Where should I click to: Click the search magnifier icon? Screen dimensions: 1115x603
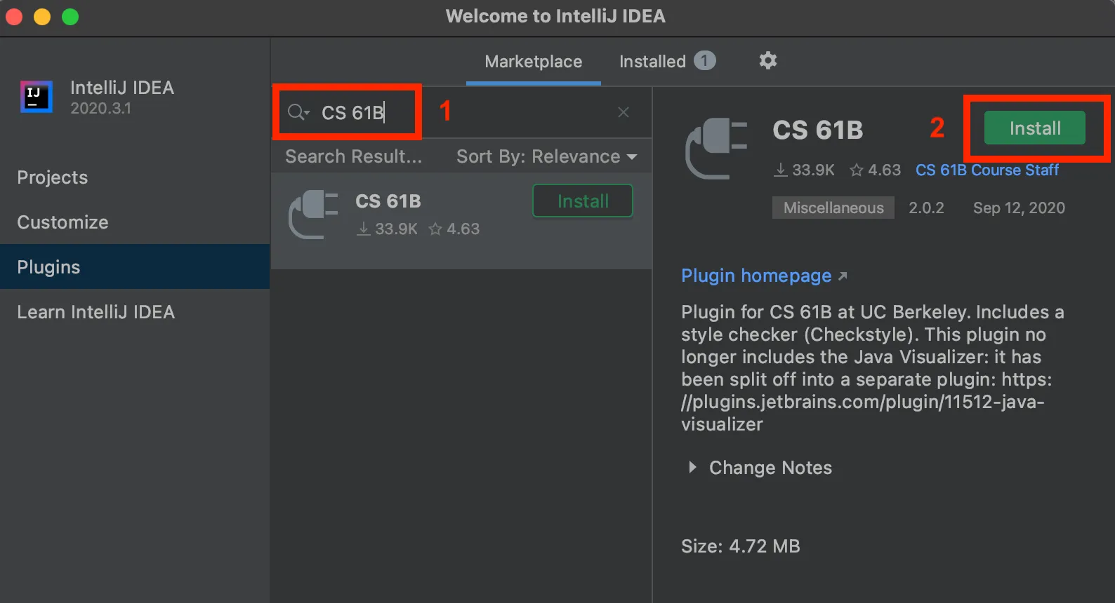tap(298, 112)
